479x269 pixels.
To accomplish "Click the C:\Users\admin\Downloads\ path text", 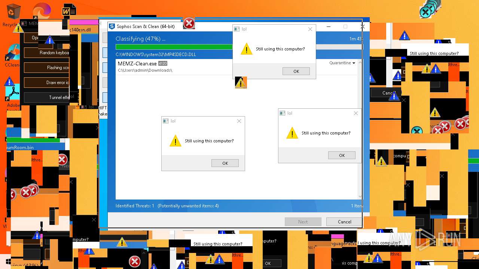I will pos(145,70).
